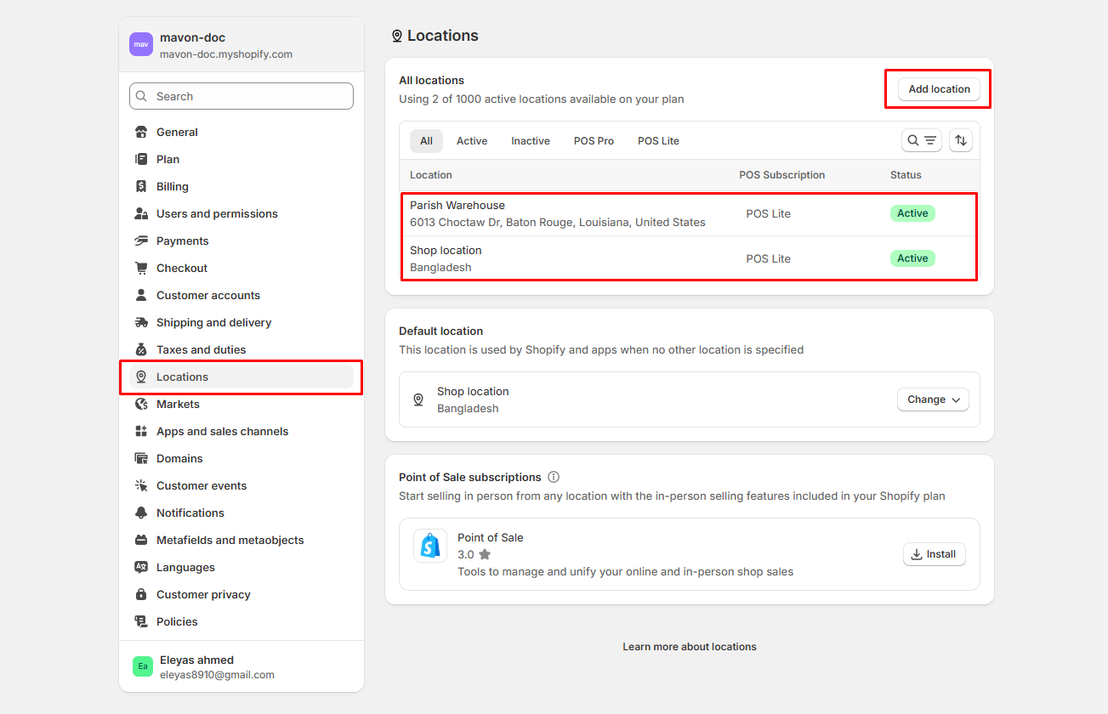Image resolution: width=1108 pixels, height=714 pixels.
Task: Open Shipping and delivery settings
Action: pyautogui.click(x=213, y=322)
